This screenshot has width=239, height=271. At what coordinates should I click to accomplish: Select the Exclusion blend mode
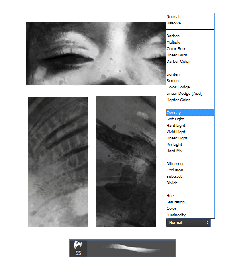(x=190, y=170)
